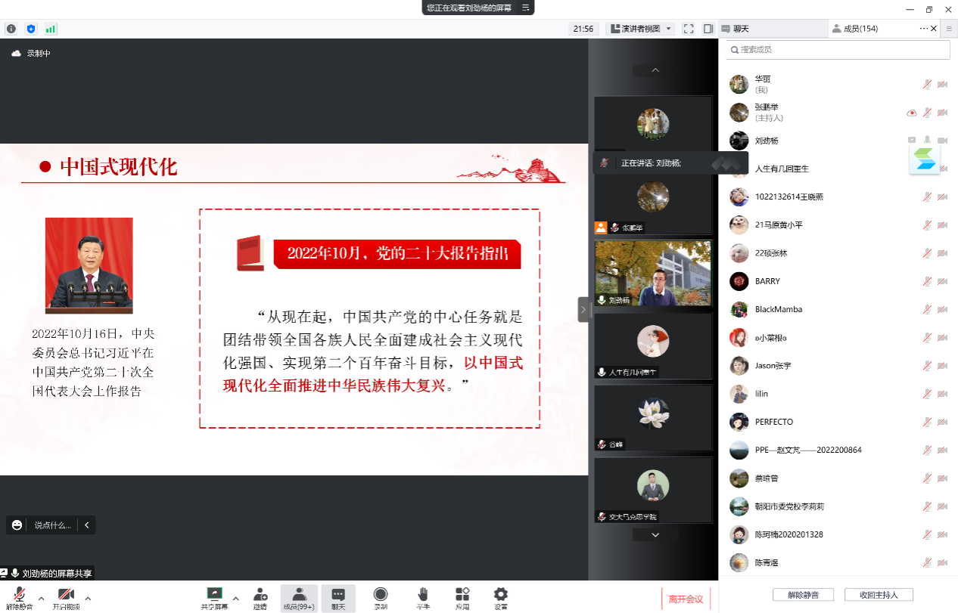Expand audio options arrow beside 解除静音
This screenshot has width=958, height=613.
tap(42, 598)
